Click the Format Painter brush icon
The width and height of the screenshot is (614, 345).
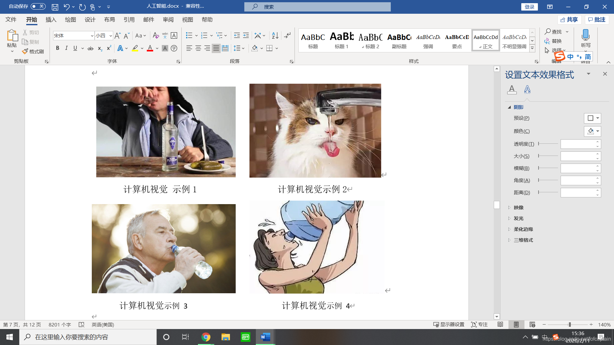[25, 51]
